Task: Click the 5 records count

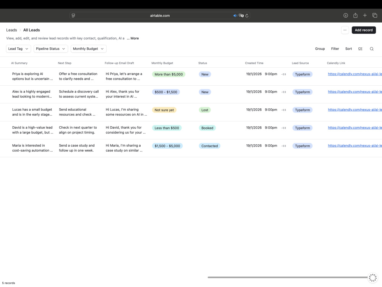Action: (8, 283)
